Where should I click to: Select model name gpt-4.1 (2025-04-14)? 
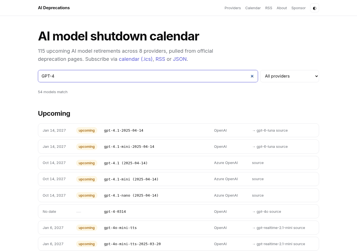point(126,163)
